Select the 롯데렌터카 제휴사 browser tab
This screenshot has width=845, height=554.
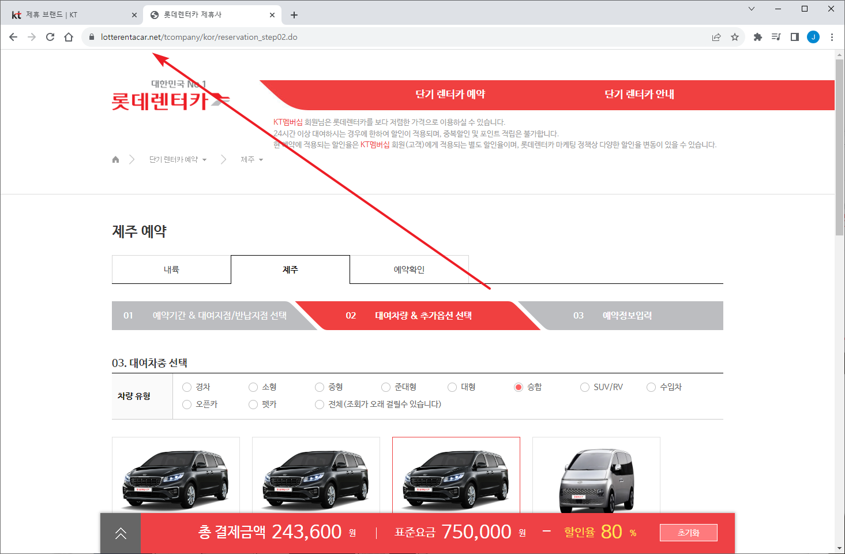pos(212,15)
